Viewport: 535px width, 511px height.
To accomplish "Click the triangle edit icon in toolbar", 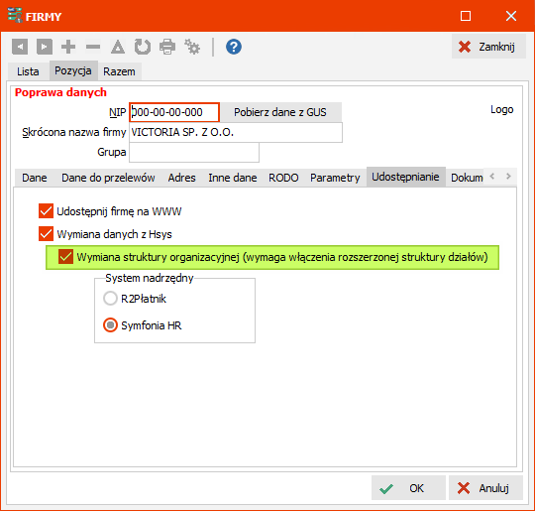I will click(118, 47).
